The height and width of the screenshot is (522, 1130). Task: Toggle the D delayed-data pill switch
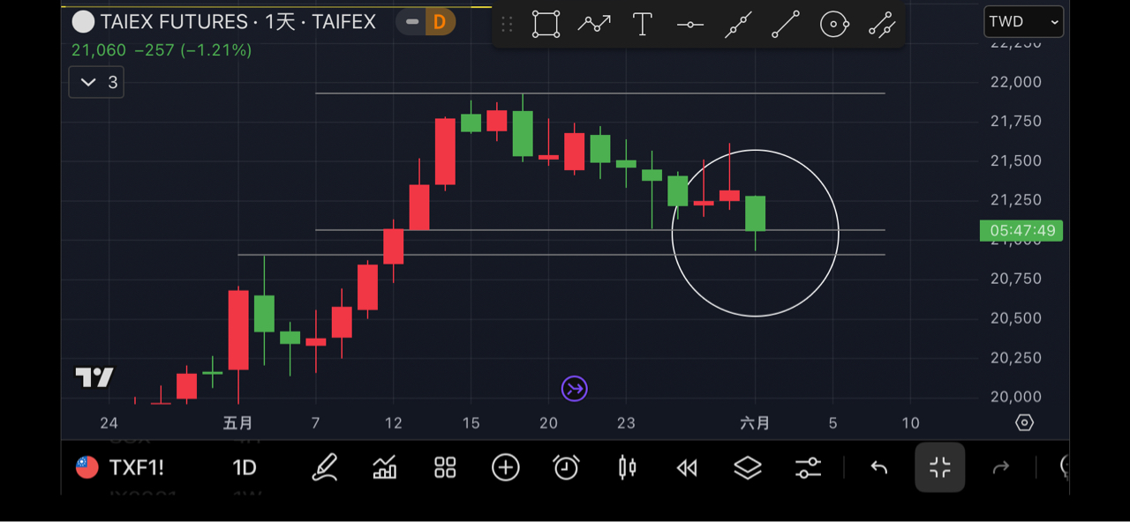pos(426,22)
